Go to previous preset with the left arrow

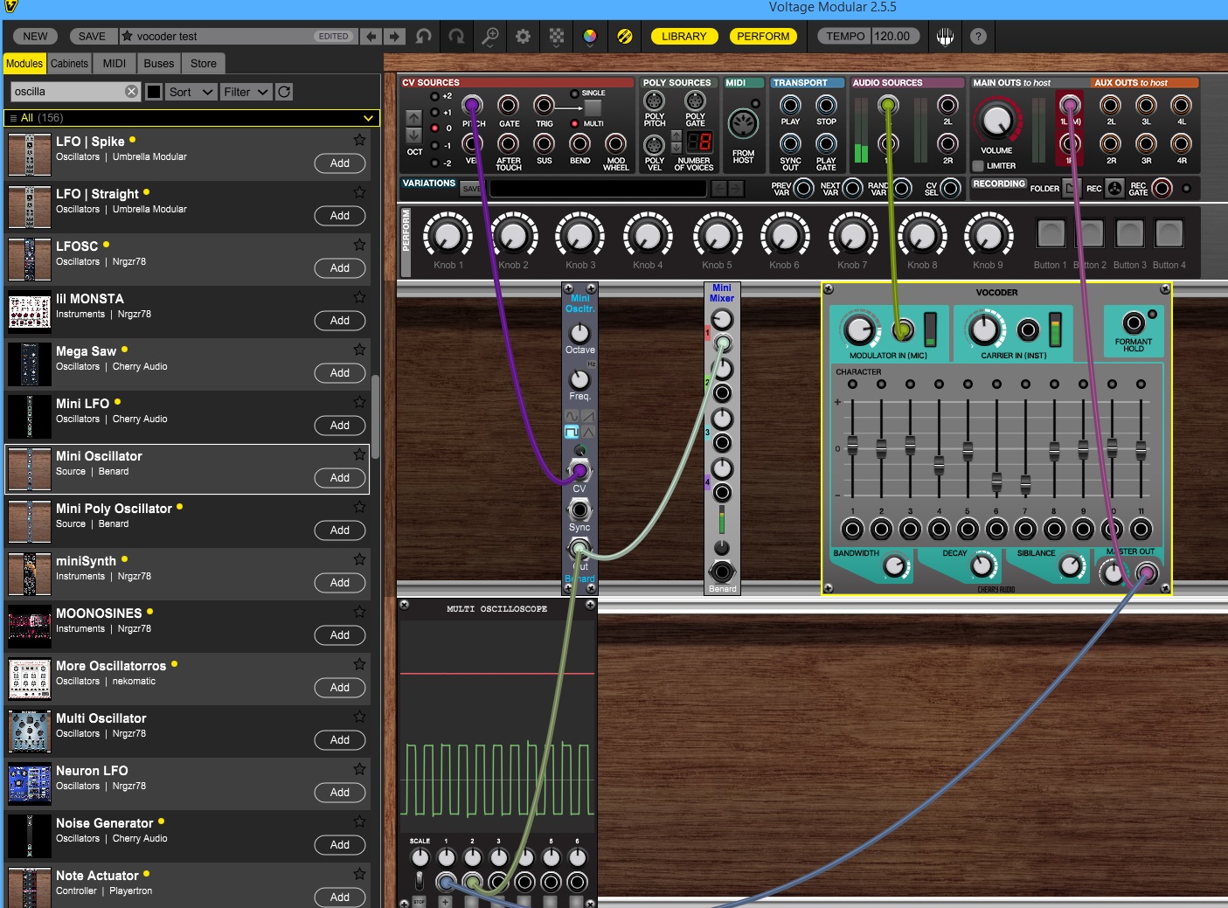371,36
